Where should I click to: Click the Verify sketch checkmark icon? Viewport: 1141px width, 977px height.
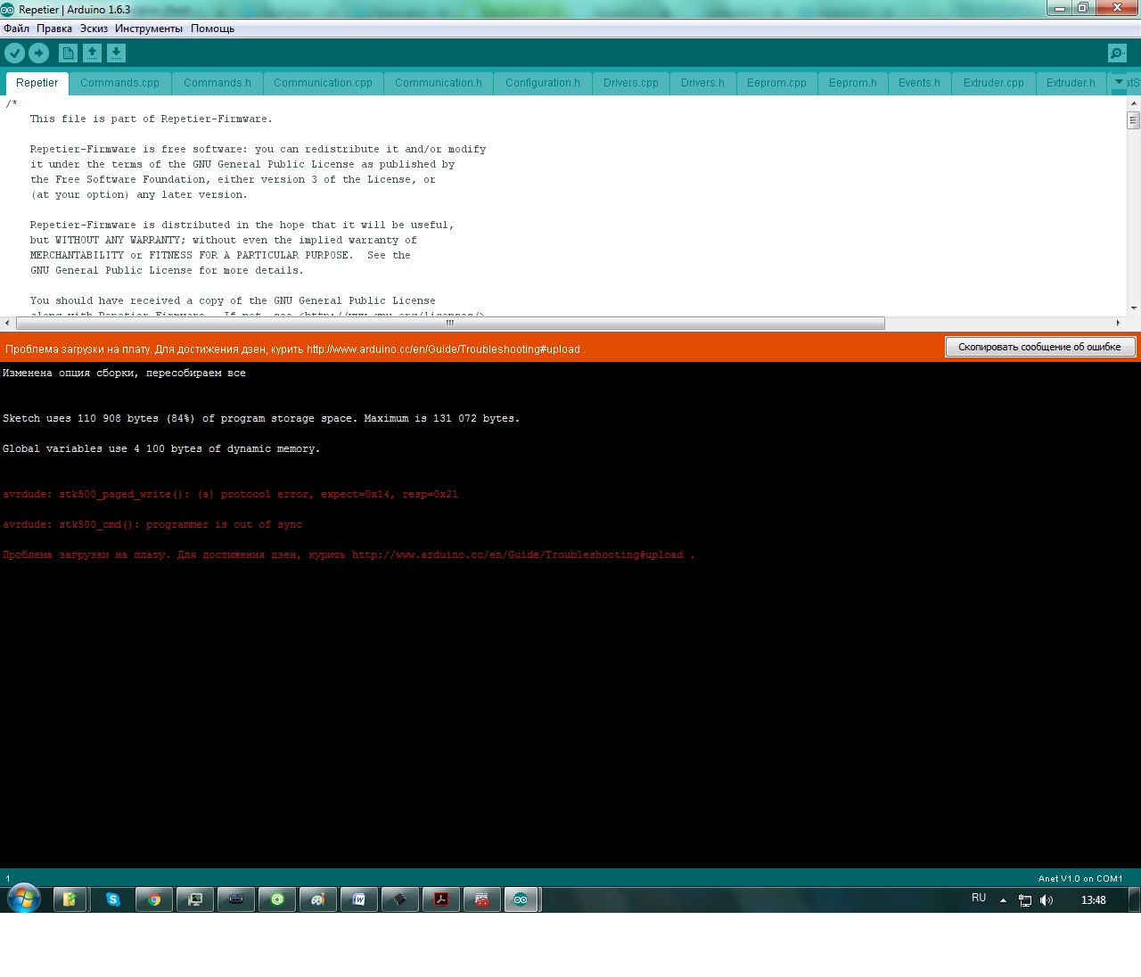15,53
